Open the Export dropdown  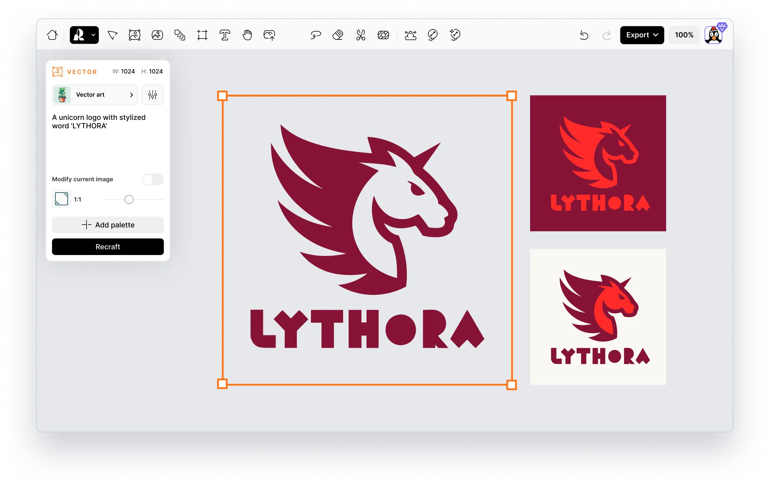click(642, 35)
